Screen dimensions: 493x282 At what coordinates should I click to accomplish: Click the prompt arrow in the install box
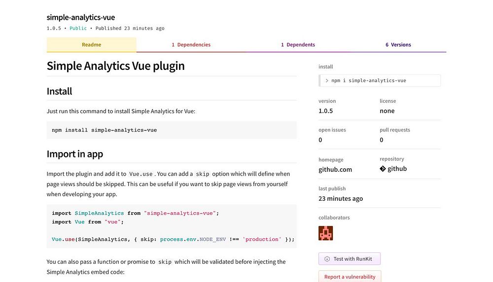click(326, 81)
